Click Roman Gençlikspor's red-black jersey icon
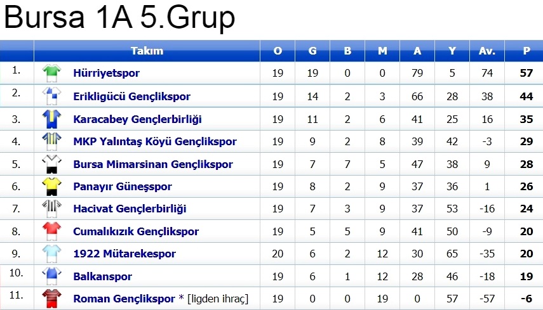Image resolution: width=543 pixels, height=310 pixels. (x=51, y=299)
